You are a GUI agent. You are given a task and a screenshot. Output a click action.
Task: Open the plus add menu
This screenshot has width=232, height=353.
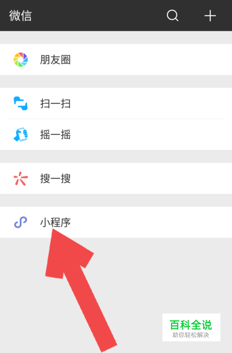(210, 16)
